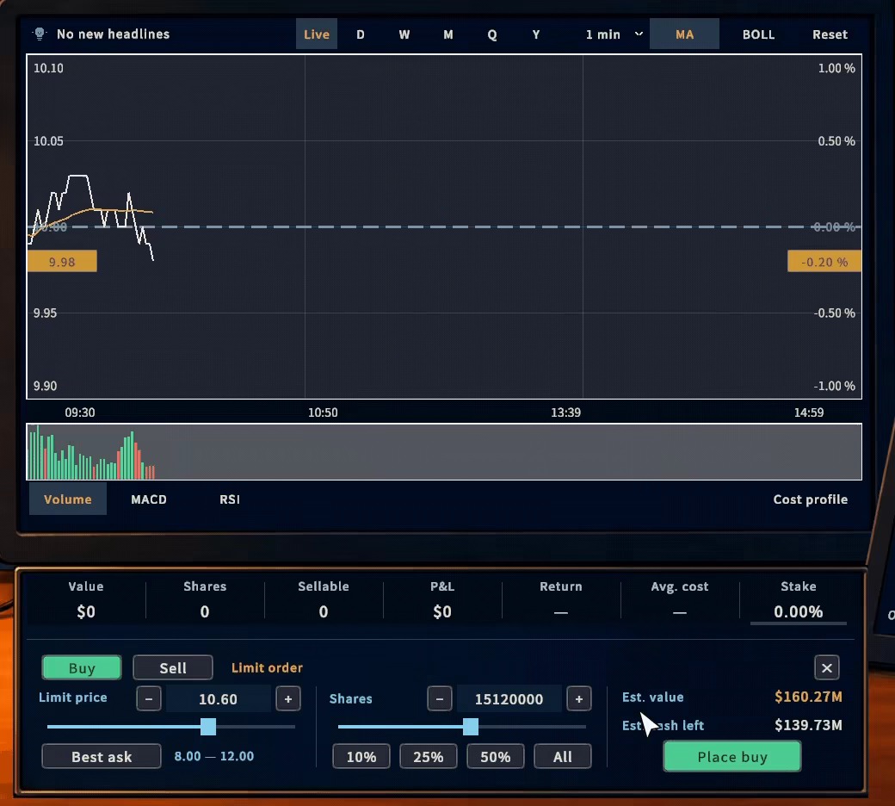The image size is (895, 806).
Task: Decrease limit price with minus button
Action: click(149, 698)
